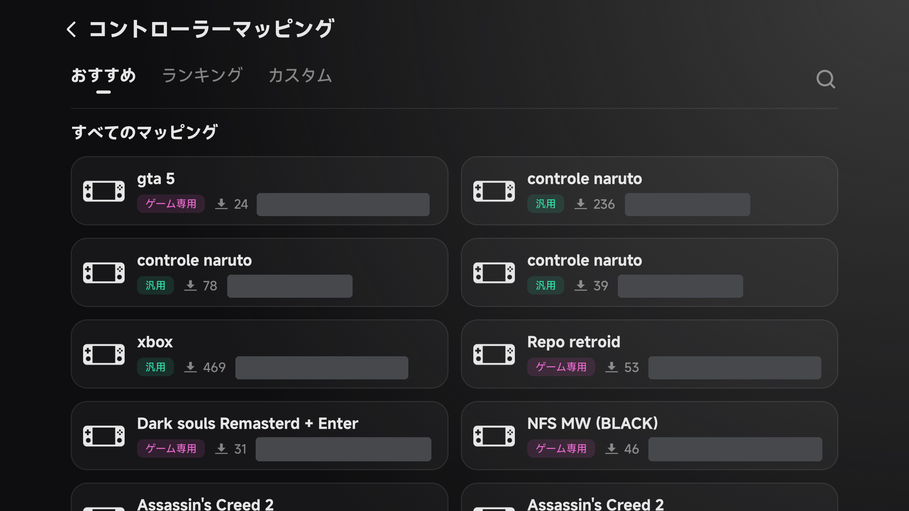Switch to the おすすめ tab
Image resolution: width=909 pixels, height=511 pixels.
tap(103, 76)
